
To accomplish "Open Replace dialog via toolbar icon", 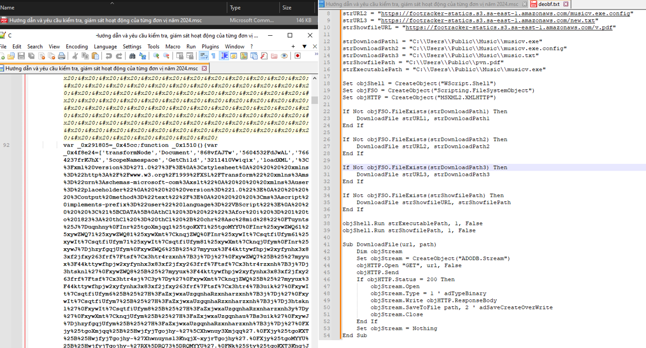I will (x=142, y=56).
